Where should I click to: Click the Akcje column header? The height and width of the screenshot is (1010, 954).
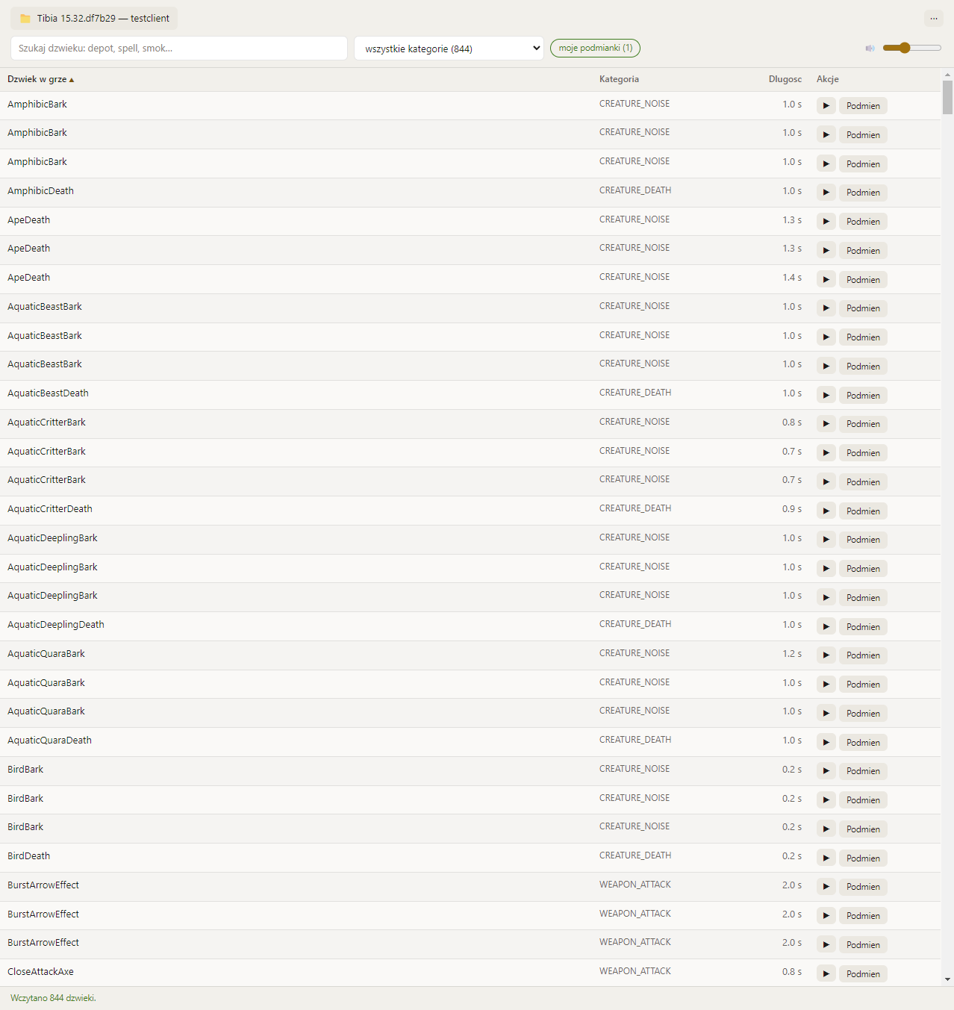[x=828, y=79]
